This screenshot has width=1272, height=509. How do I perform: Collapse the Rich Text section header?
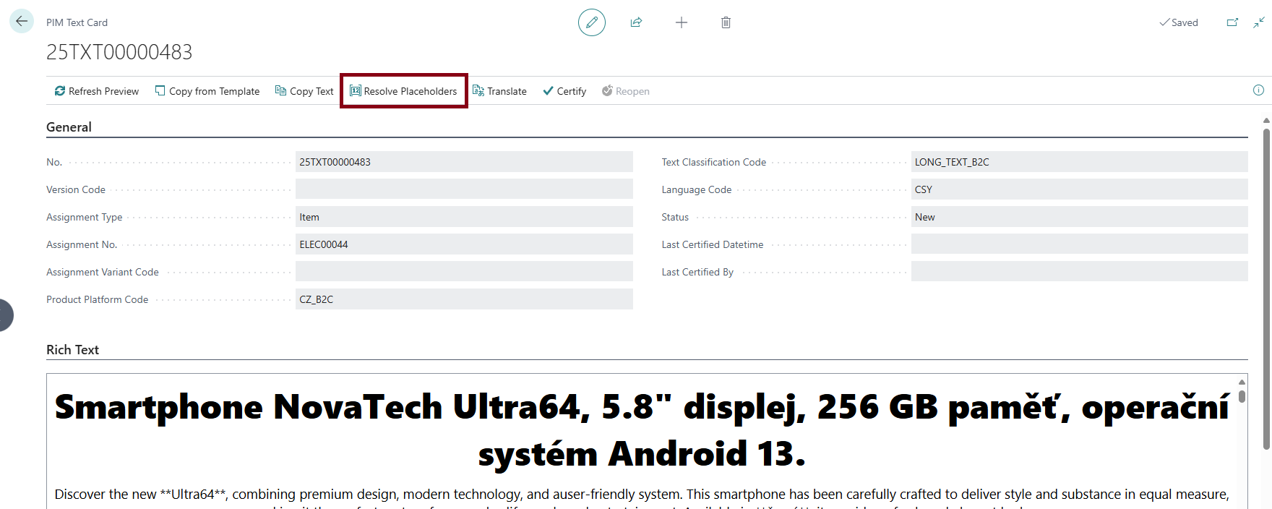pyautogui.click(x=72, y=350)
